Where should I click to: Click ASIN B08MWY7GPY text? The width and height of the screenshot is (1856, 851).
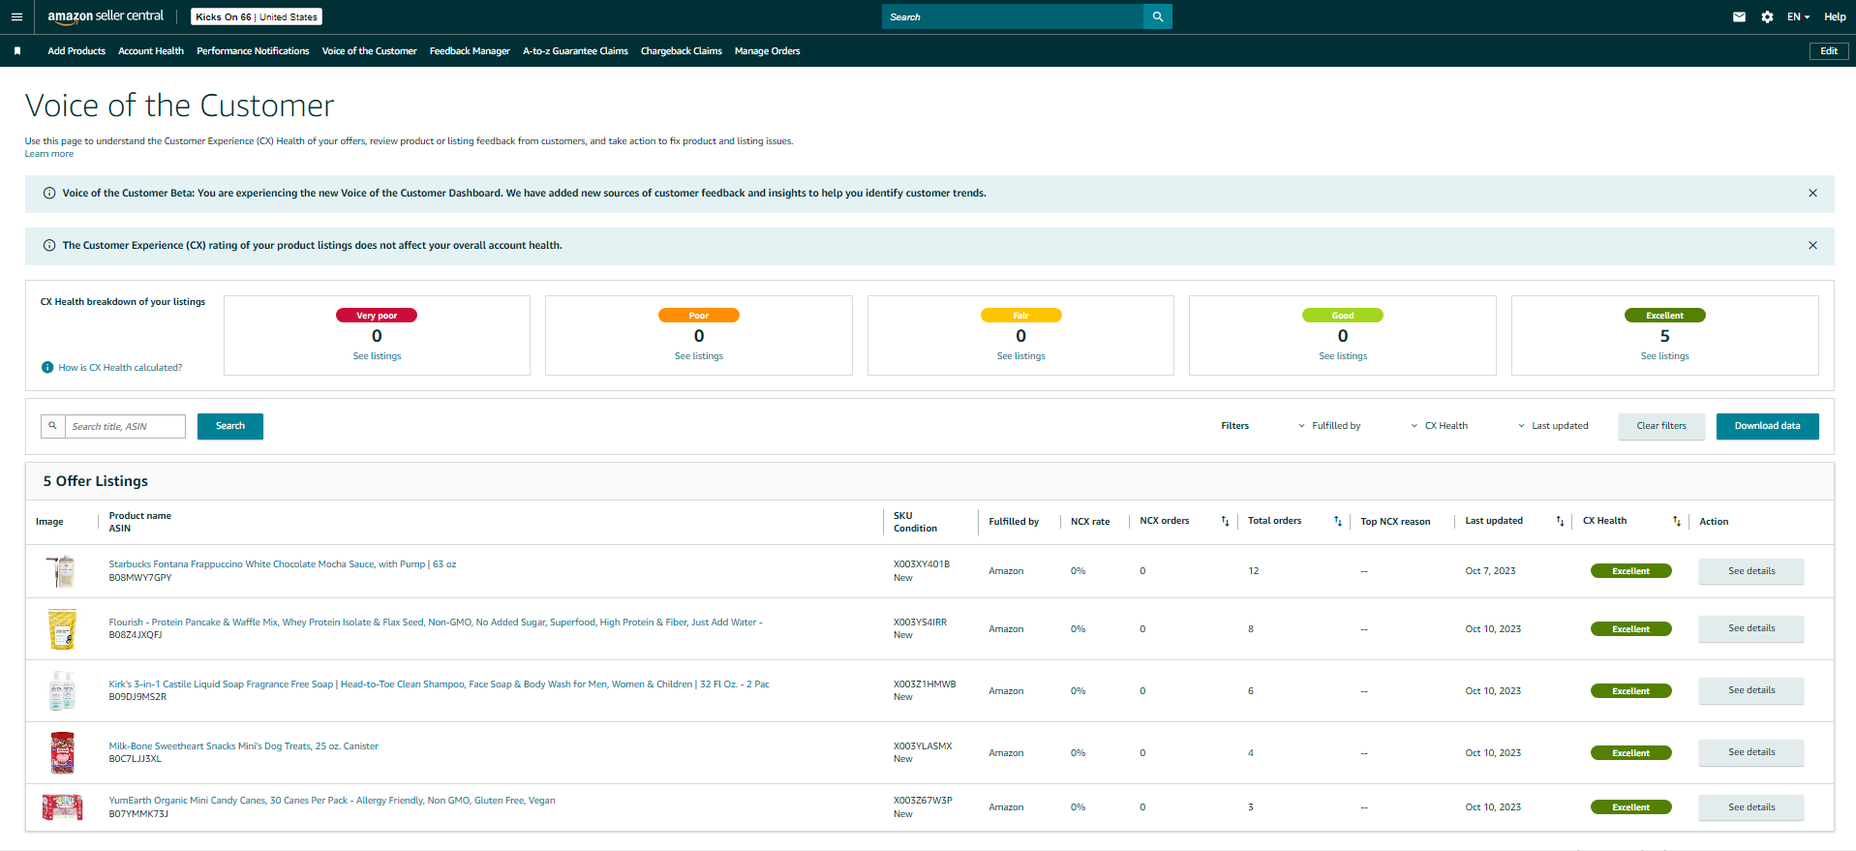coord(140,578)
